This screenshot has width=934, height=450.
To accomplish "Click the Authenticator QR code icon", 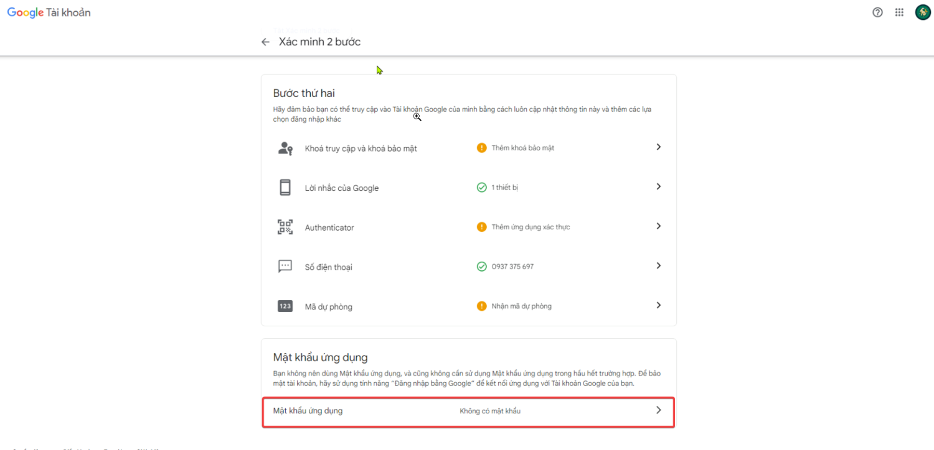I will click(285, 227).
